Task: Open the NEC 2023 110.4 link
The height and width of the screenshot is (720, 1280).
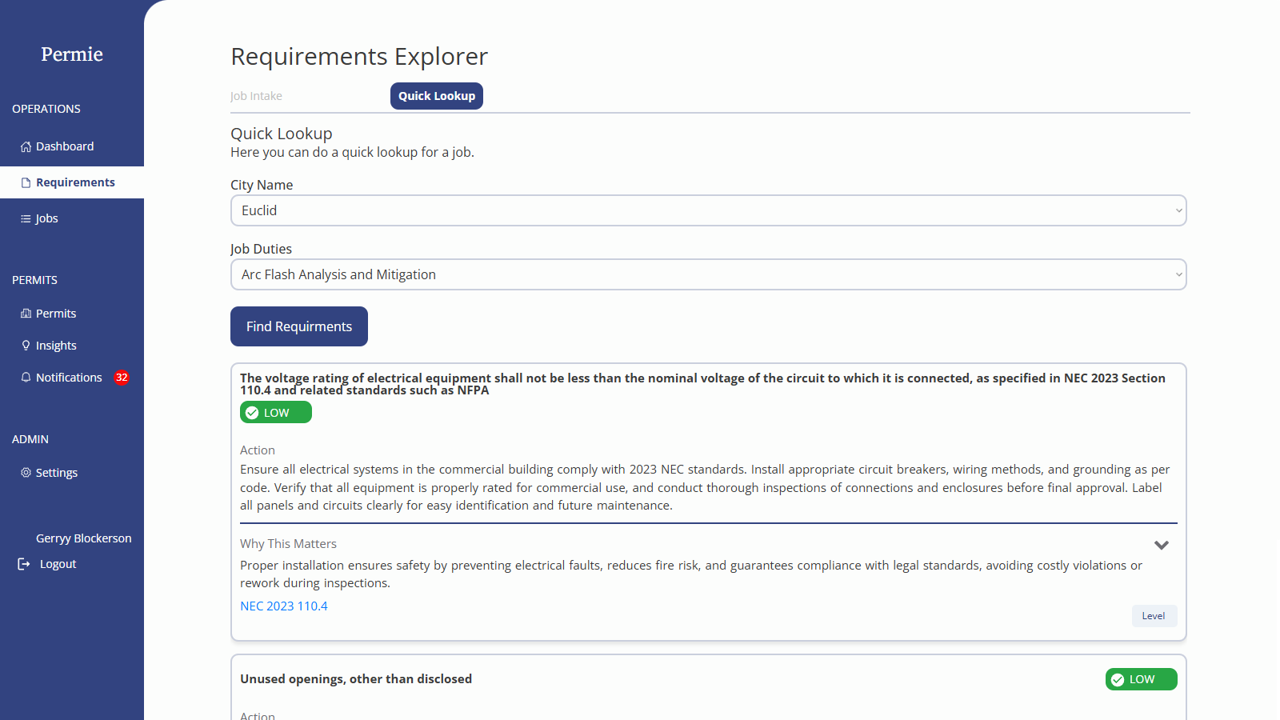Action: (284, 606)
